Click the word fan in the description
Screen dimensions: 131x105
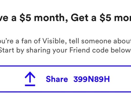point(26,41)
